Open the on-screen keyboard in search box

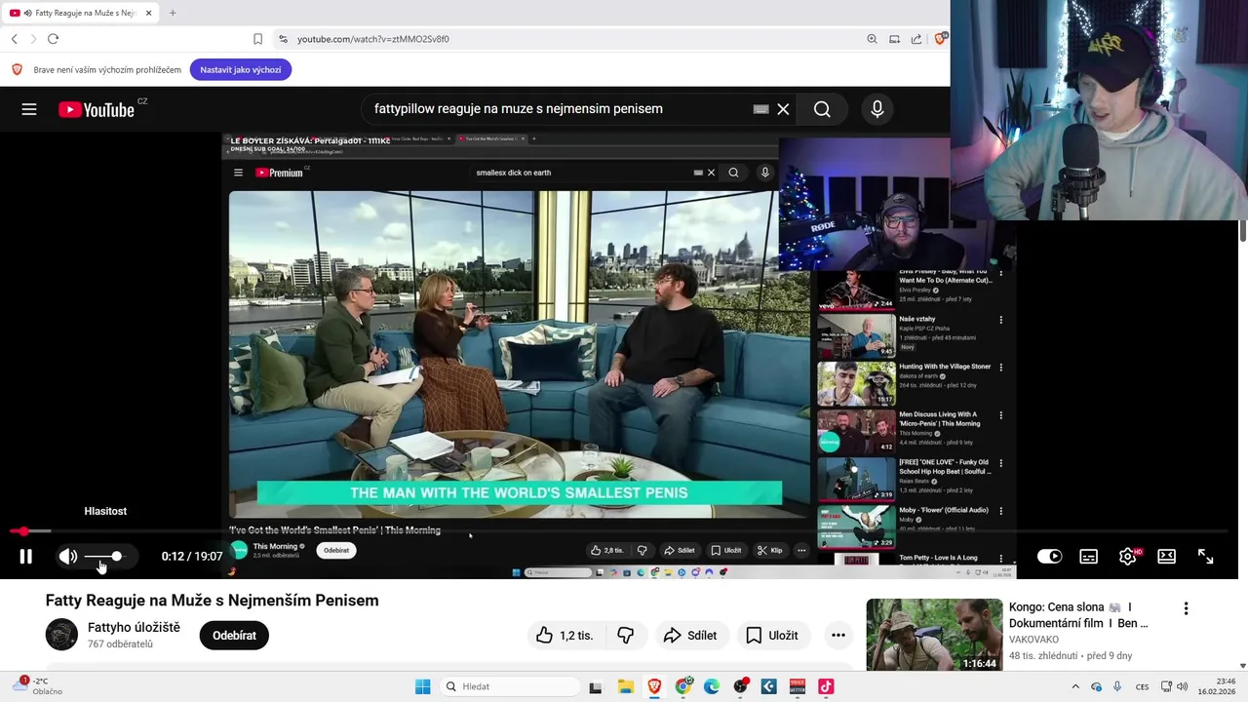[761, 109]
